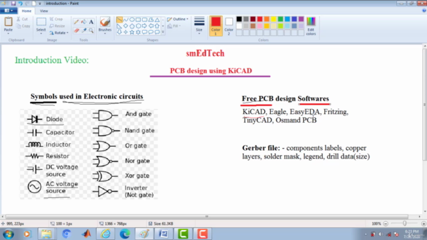
Task: Choose the Diamond shape
Action: [125, 26]
